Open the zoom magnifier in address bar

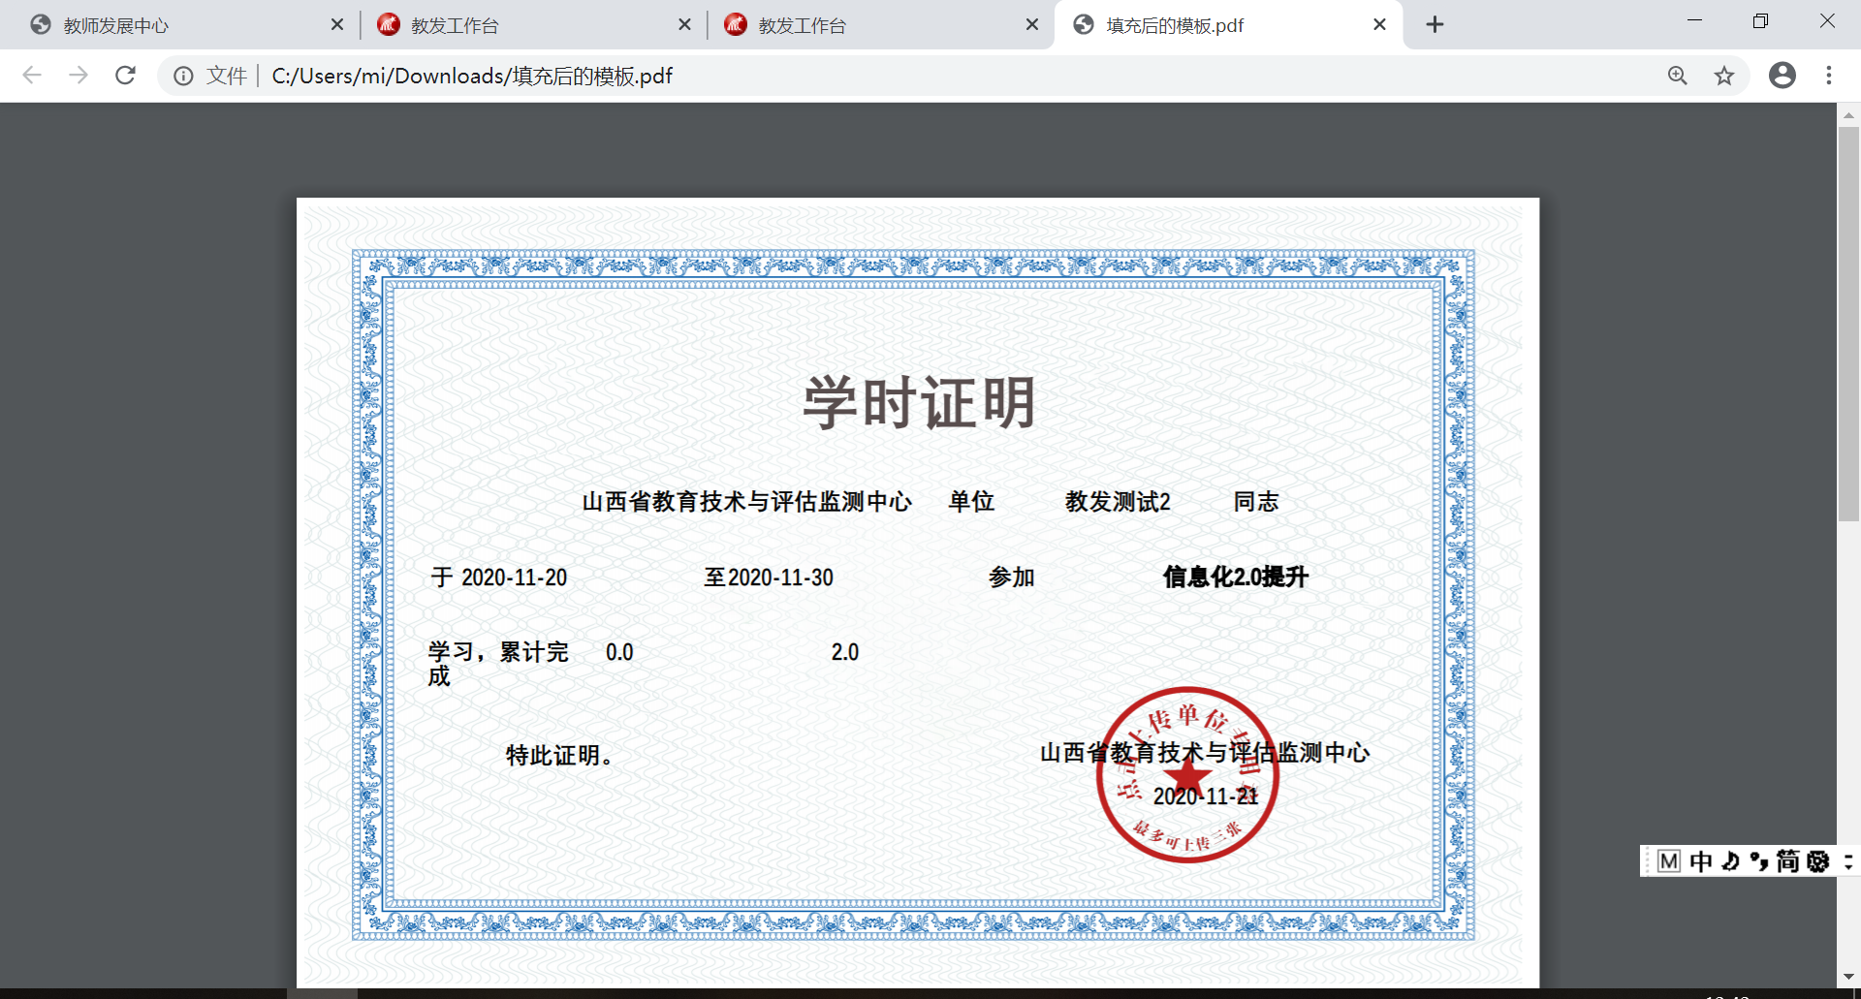tap(1677, 76)
